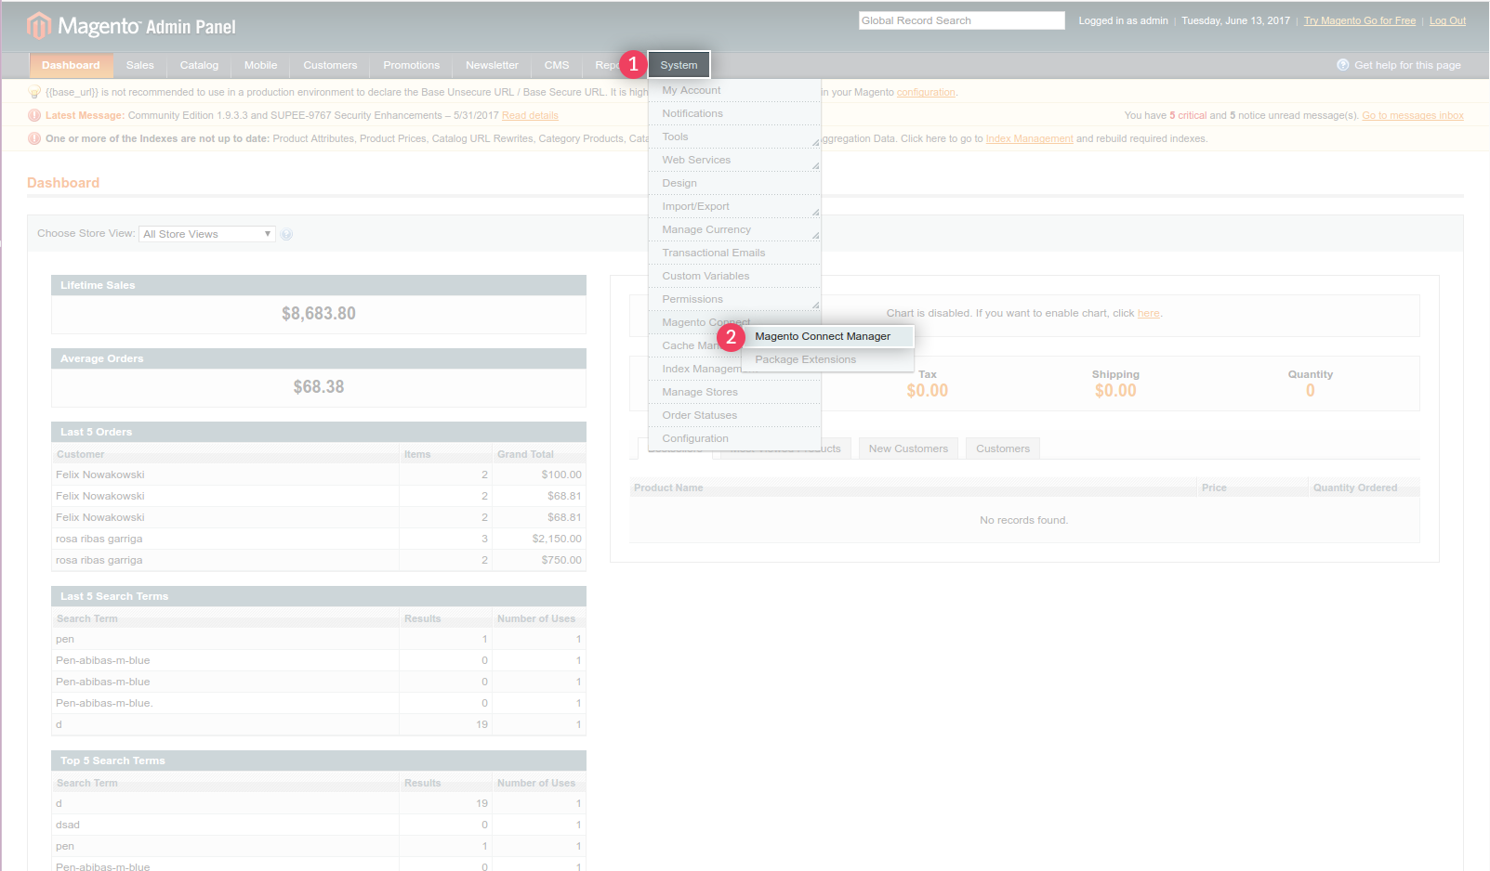Click 'here' to enable chart

pos(1148,313)
